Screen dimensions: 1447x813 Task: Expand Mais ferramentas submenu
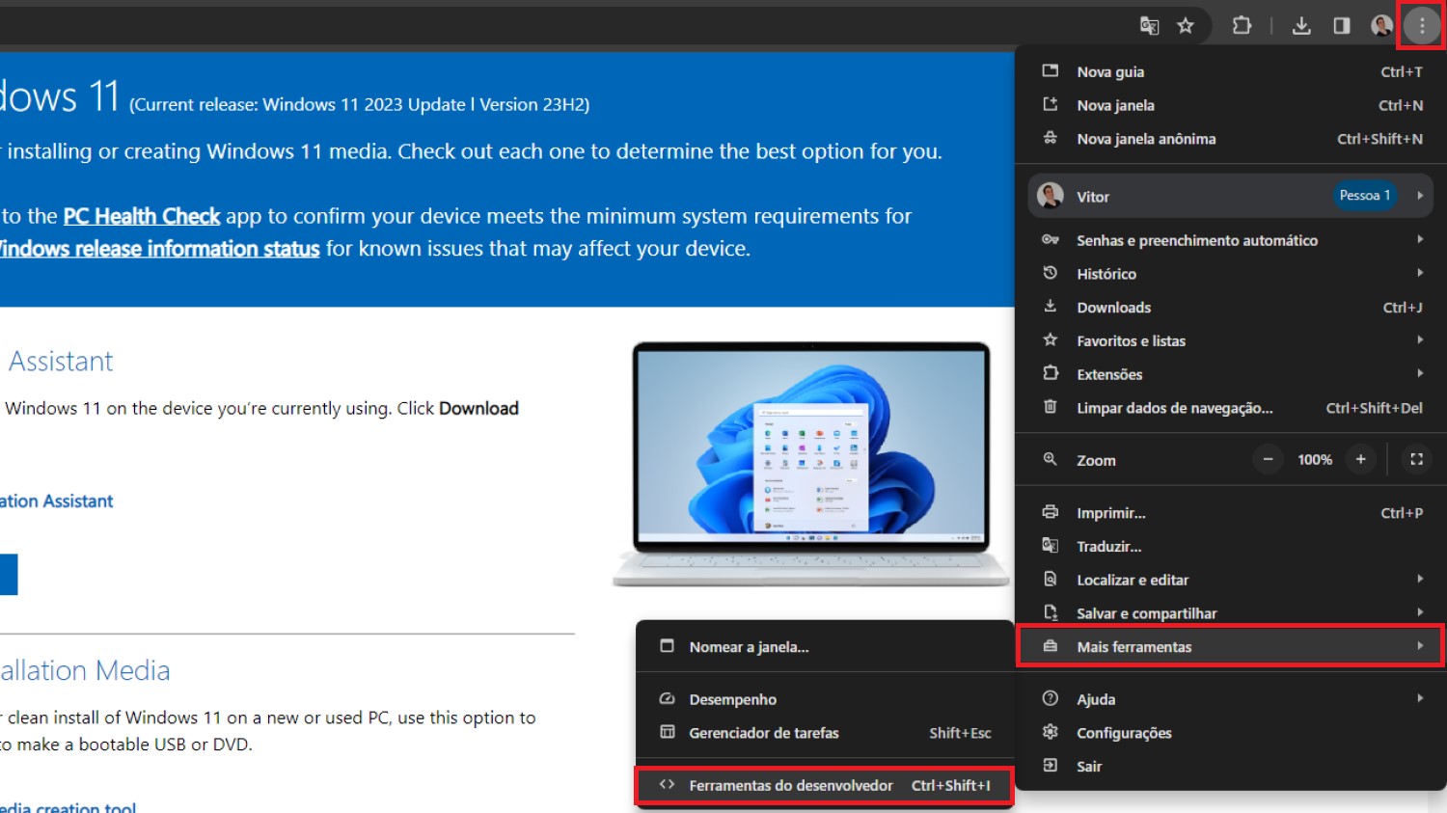pos(1231,646)
